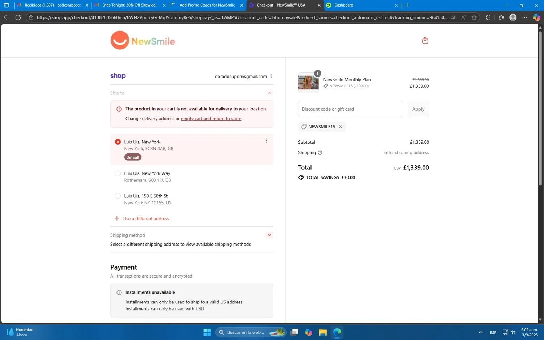
Task: Click Use a different address
Action: tap(146, 218)
